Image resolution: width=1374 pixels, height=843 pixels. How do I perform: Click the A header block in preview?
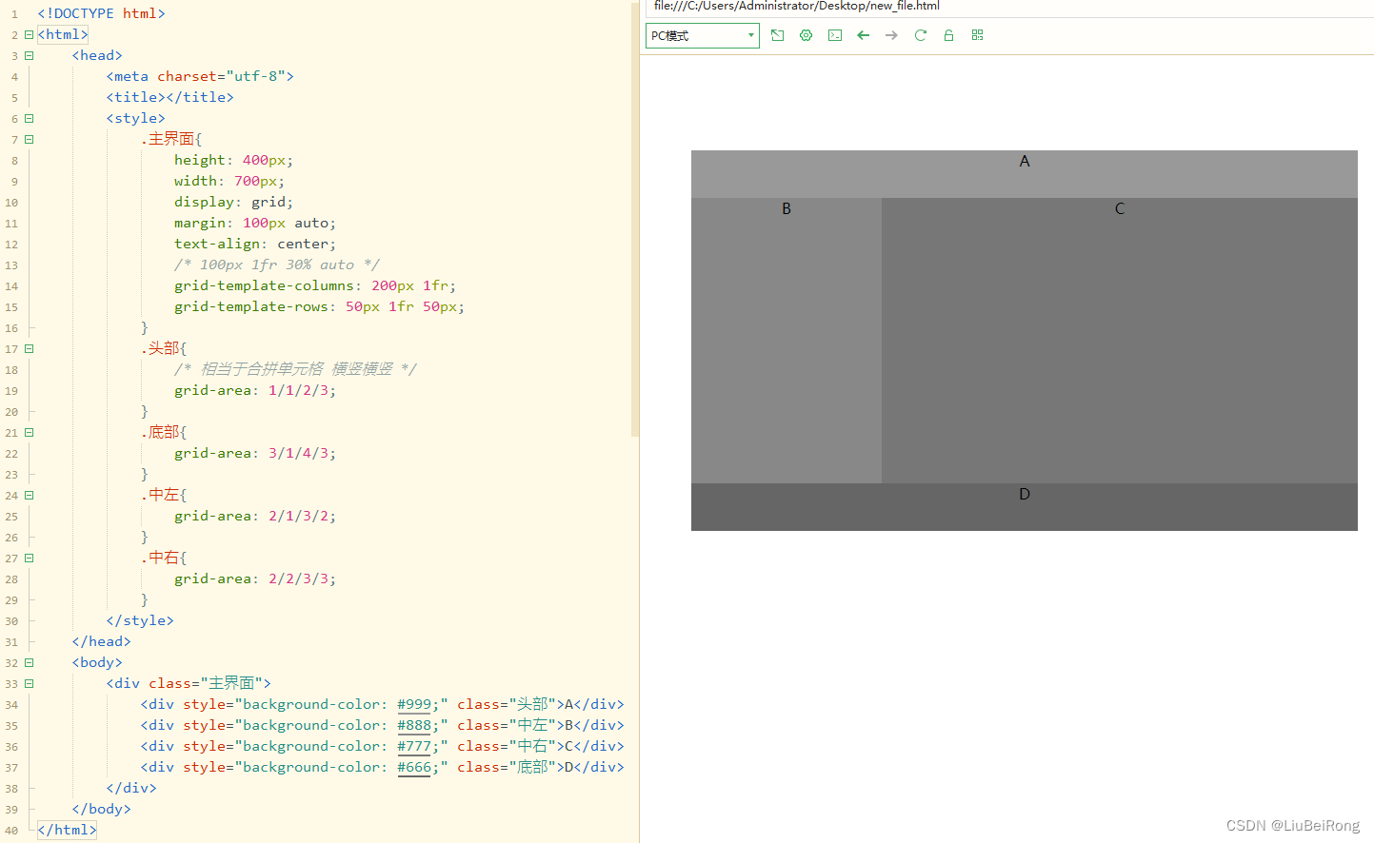[x=1025, y=174]
